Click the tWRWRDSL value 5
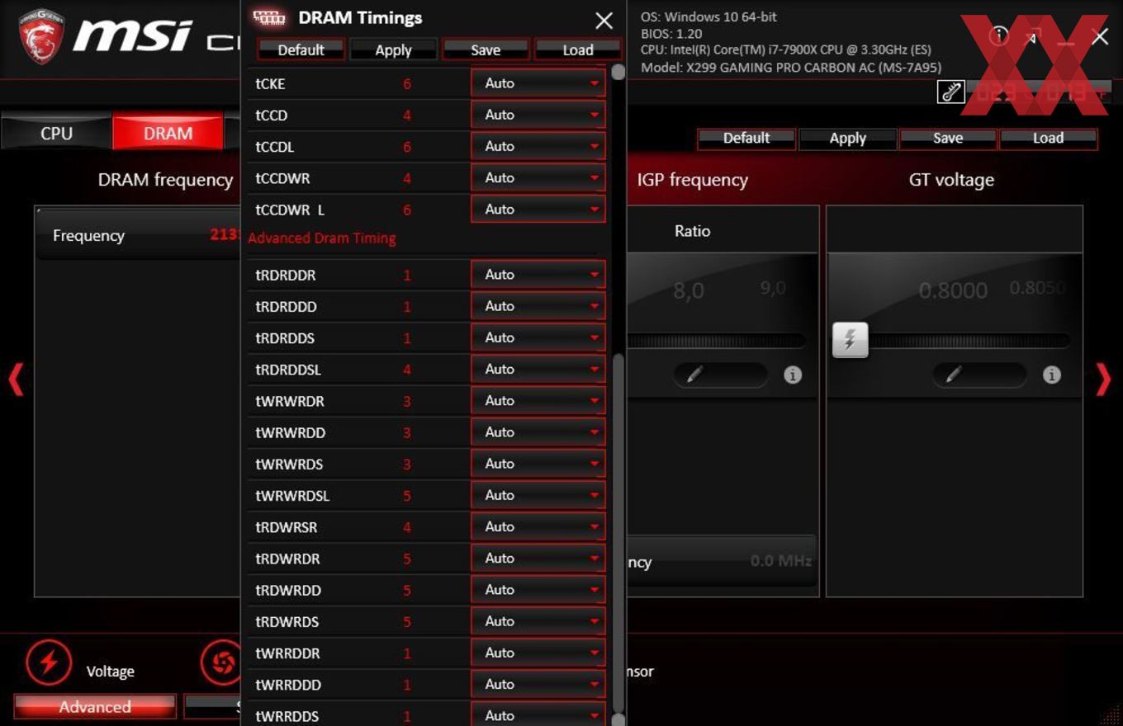1123x726 pixels. (x=407, y=496)
